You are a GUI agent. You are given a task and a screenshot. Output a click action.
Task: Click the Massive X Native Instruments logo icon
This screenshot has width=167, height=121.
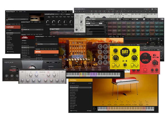[x=156, y=9]
